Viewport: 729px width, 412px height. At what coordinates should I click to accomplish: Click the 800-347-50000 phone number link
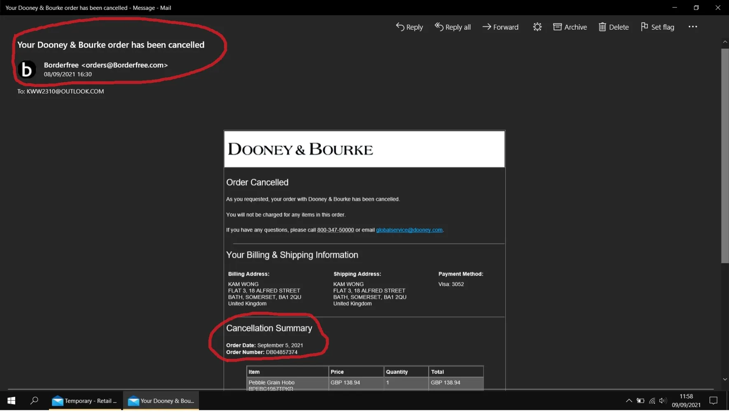[x=335, y=230]
